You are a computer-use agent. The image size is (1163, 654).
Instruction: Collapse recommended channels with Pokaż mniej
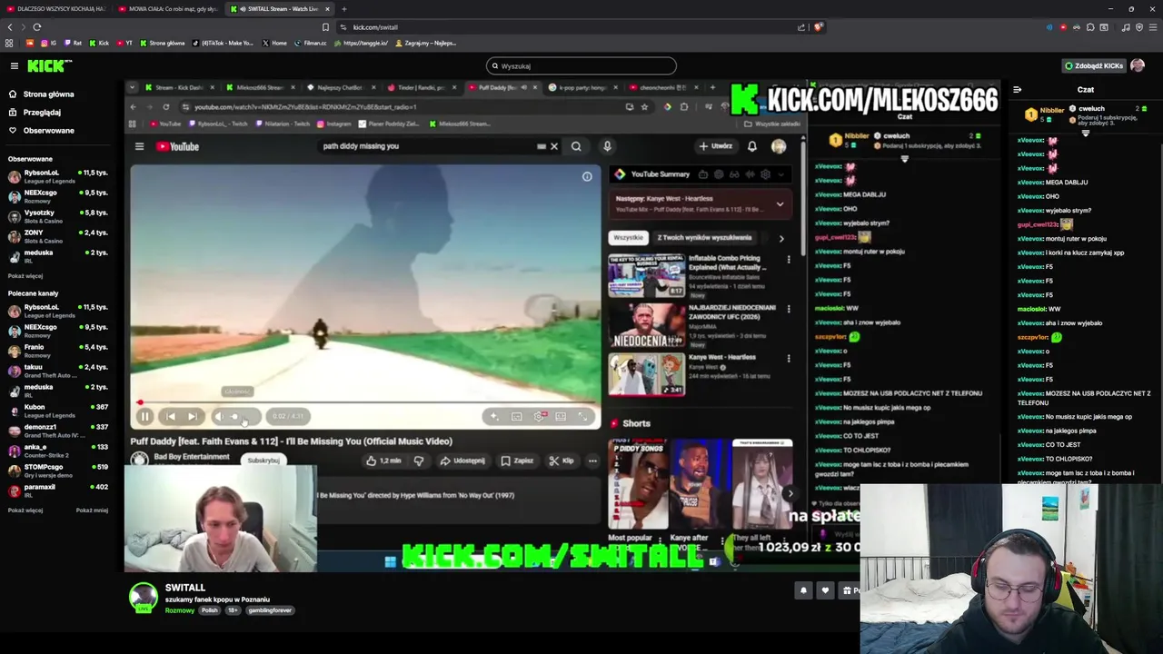coord(92,510)
